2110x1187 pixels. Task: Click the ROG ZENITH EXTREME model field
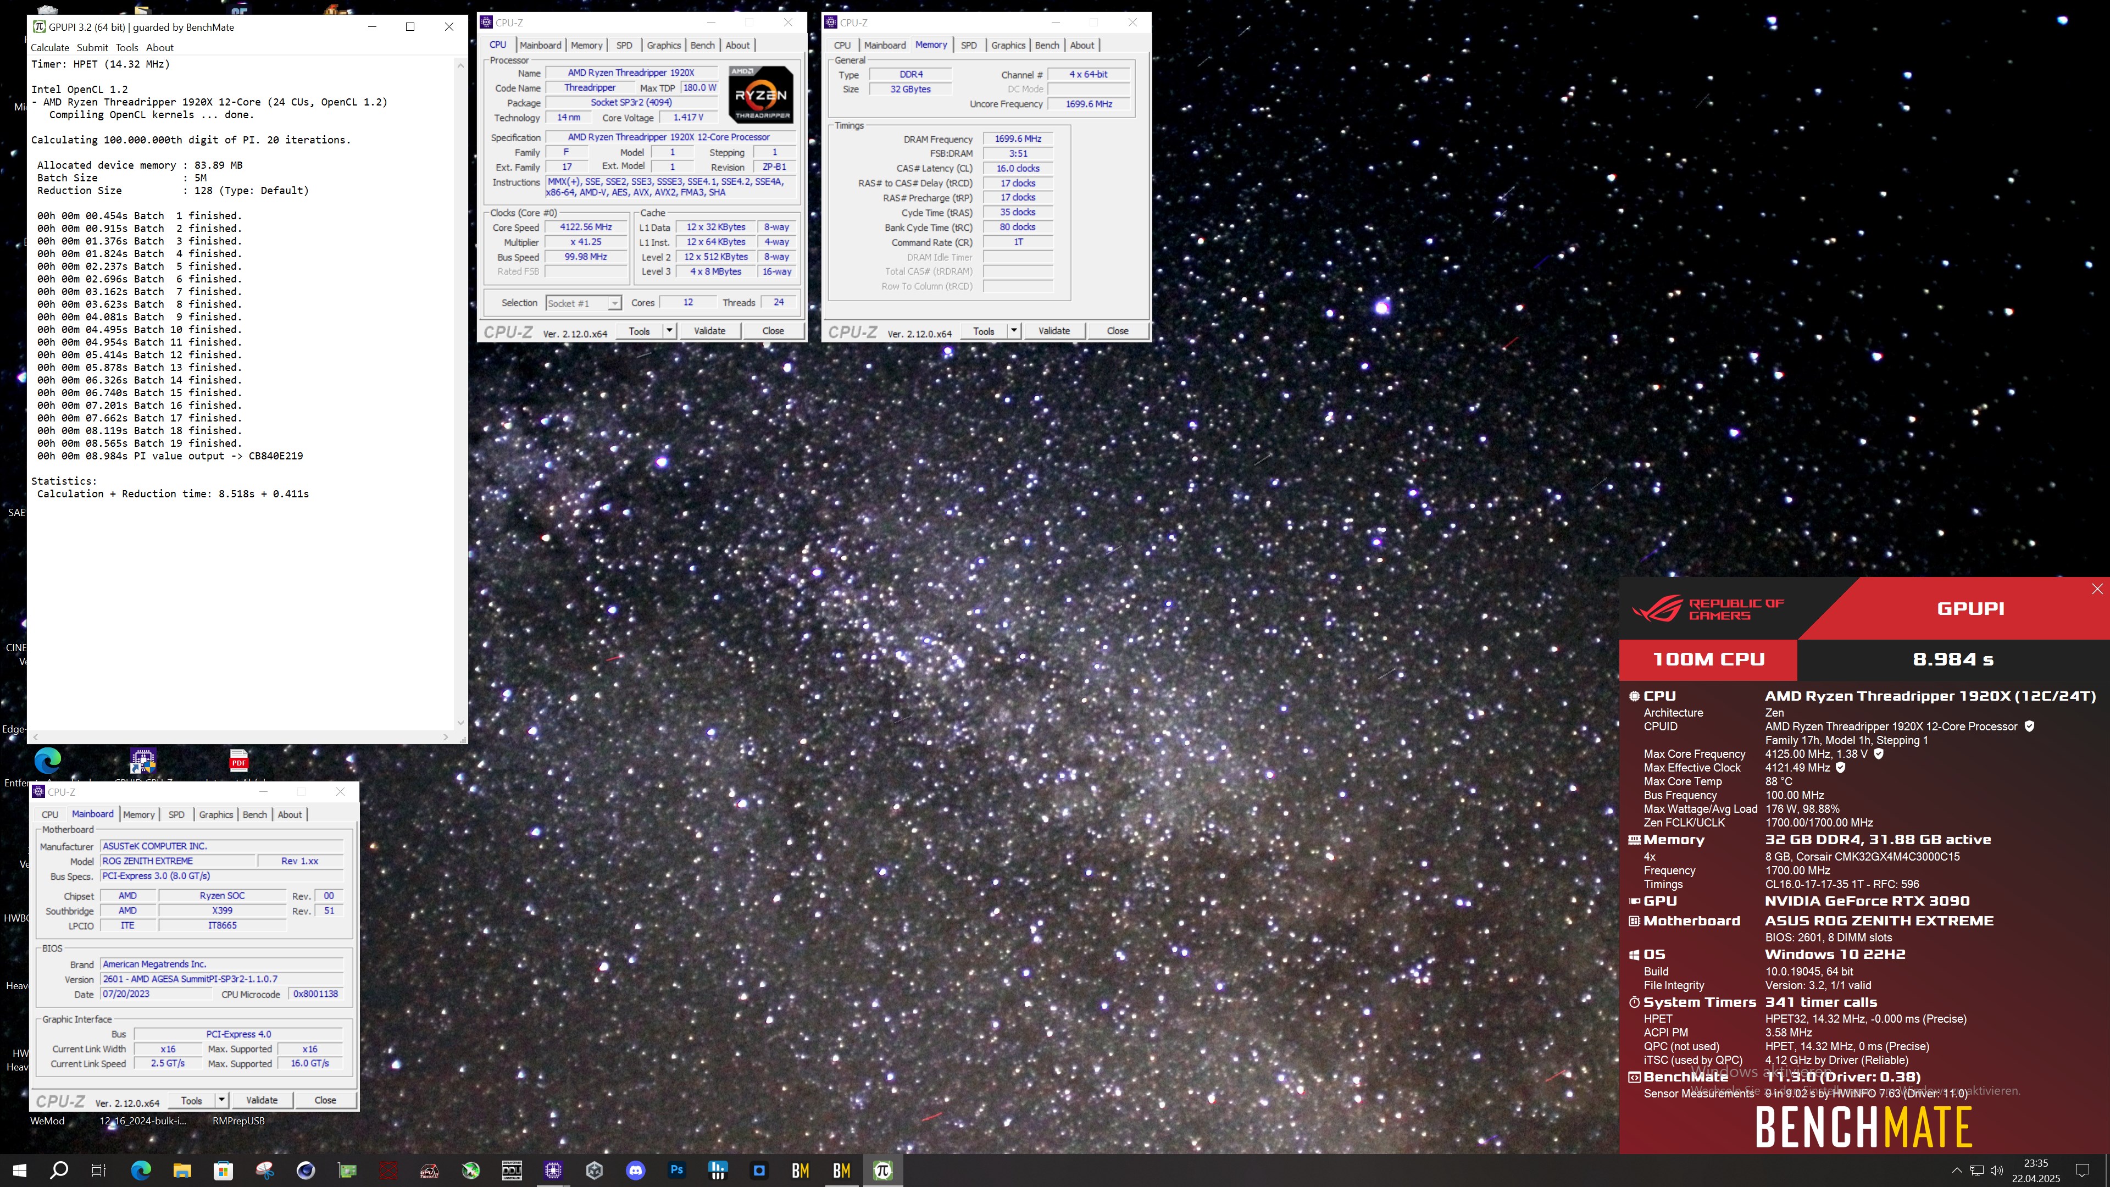click(x=177, y=861)
